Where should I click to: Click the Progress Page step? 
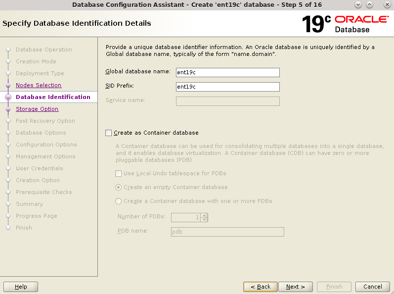(x=37, y=216)
